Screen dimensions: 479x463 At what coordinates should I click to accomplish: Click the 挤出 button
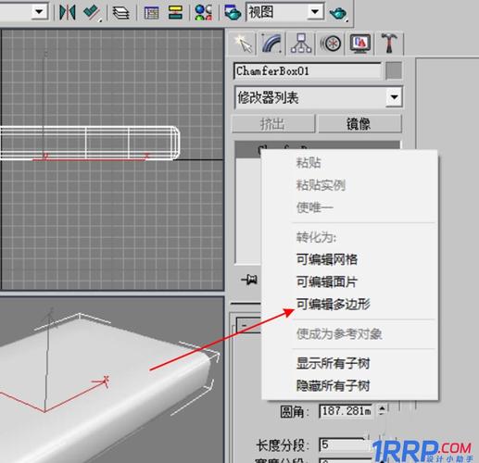point(273,124)
